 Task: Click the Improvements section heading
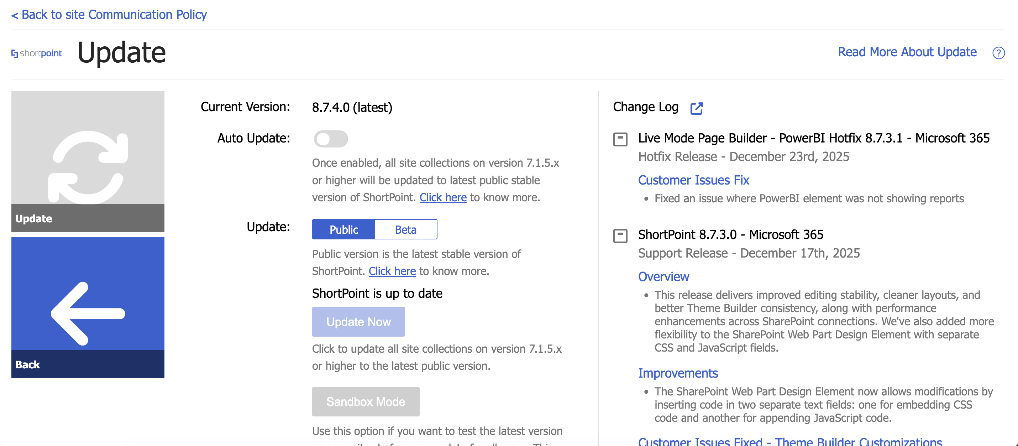pos(678,373)
